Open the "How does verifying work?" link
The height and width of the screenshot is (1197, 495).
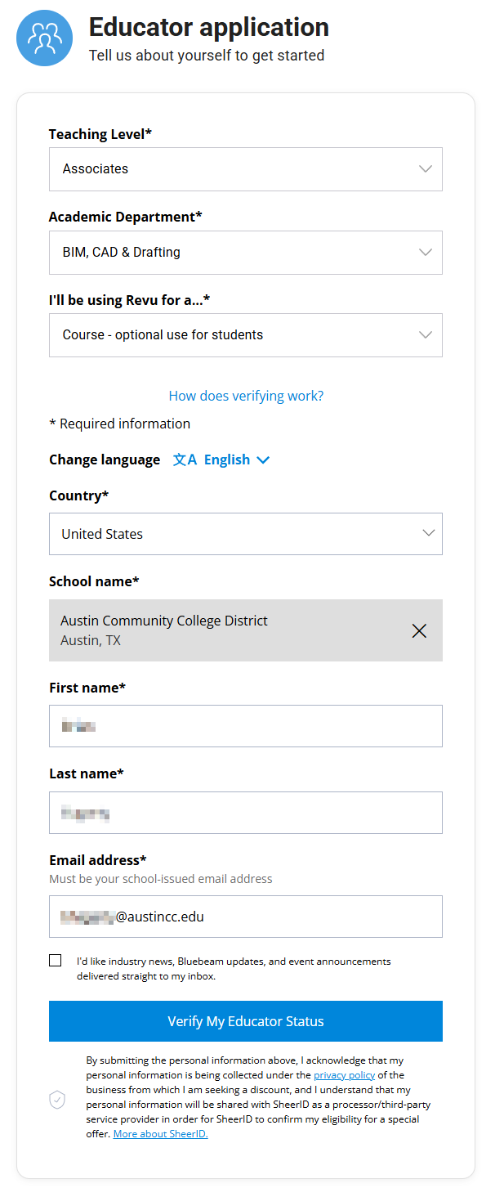point(246,396)
